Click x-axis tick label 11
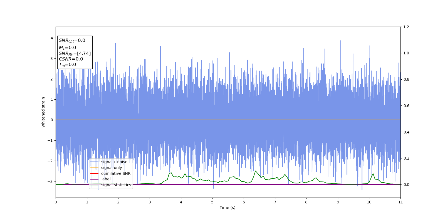Viewport: 445px width, 222px height. [x=400, y=202]
